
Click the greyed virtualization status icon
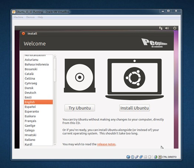click(150, 157)
